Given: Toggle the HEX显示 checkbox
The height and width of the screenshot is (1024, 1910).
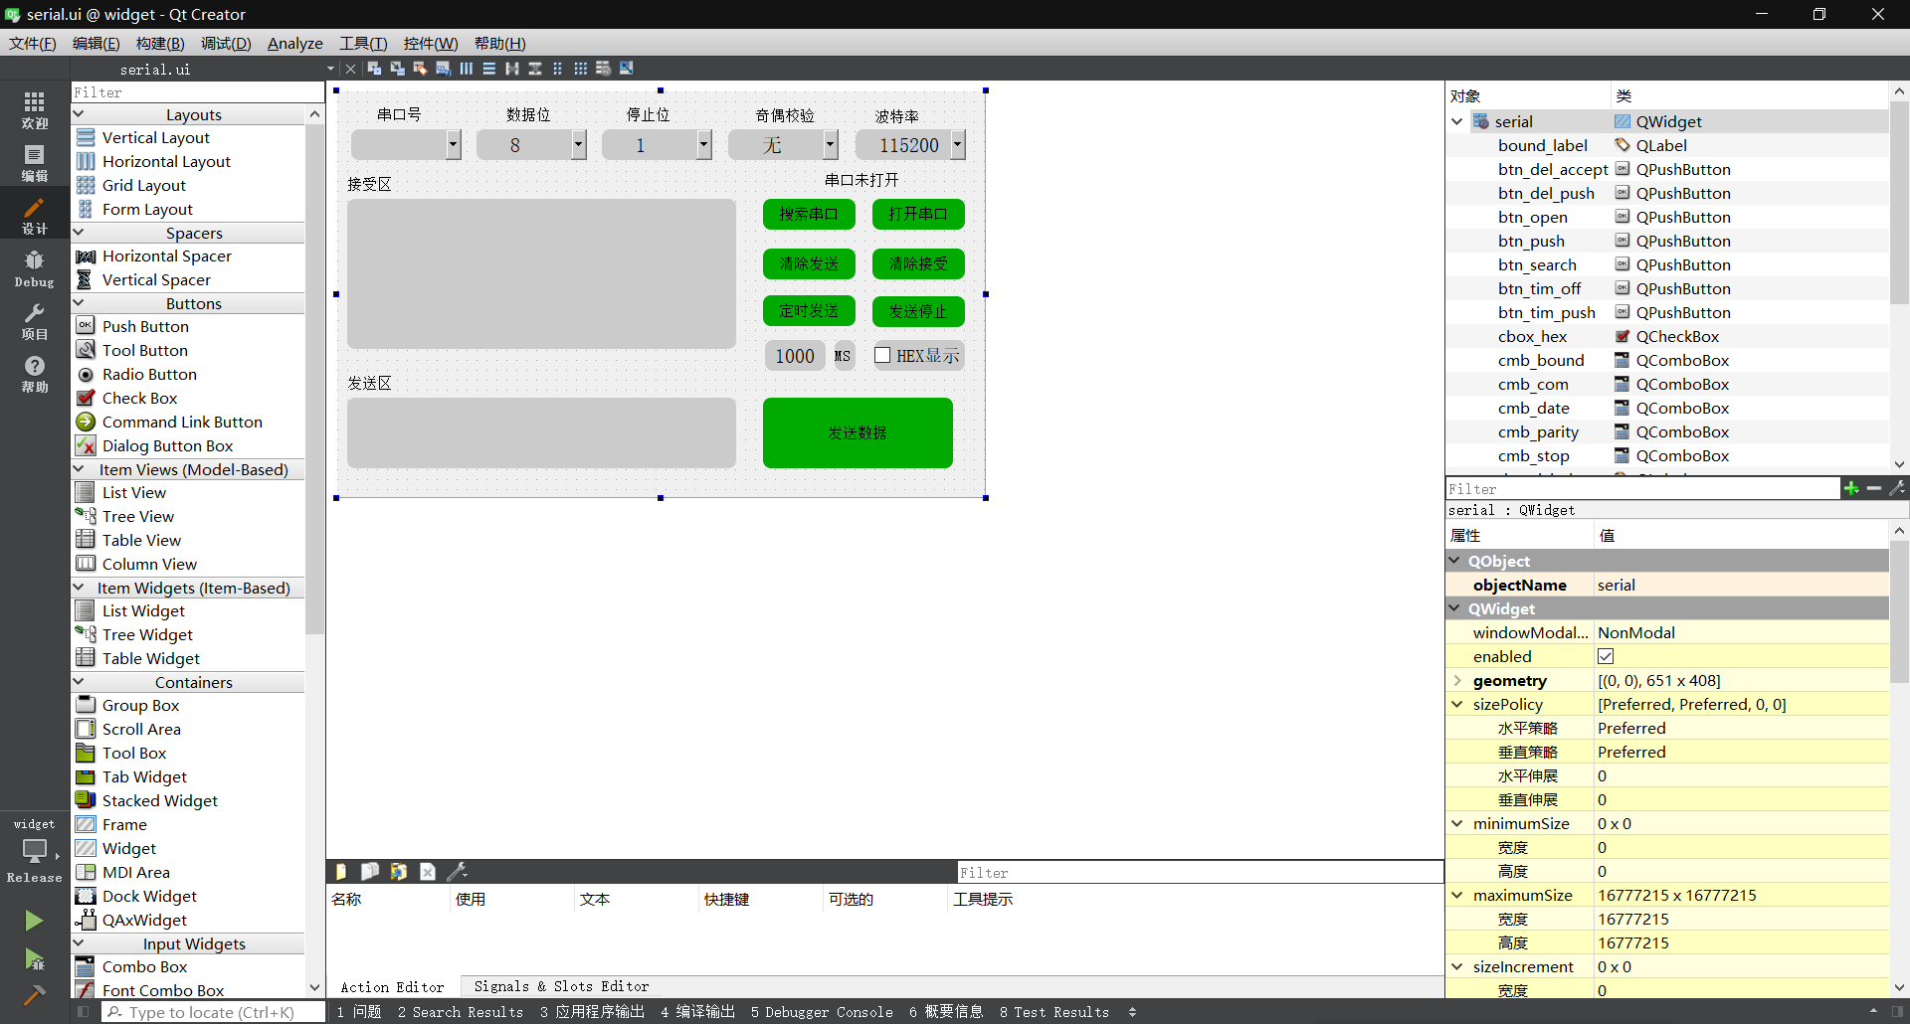Looking at the screenshot, I should click(882, 355).
